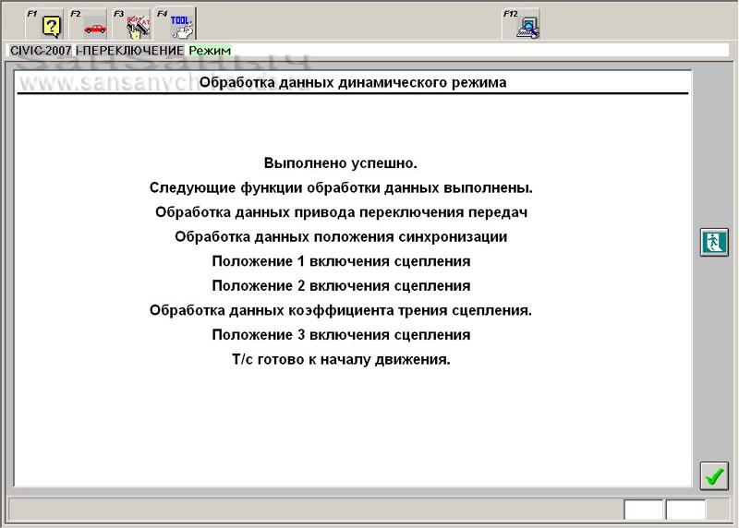Click line Обработка данных коэффициента трения сцепления.
739x528 pixels.
pyautogui.click(x=340, y=310)
